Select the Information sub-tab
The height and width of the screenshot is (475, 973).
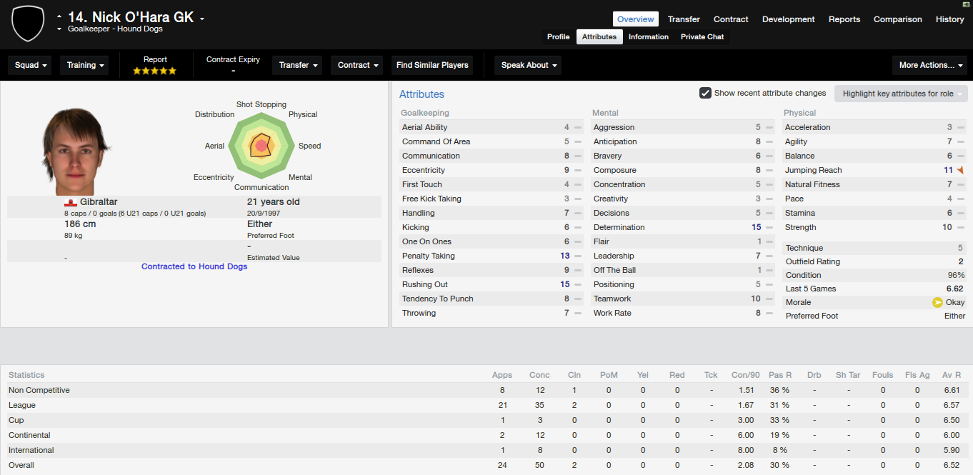[649, 37]
